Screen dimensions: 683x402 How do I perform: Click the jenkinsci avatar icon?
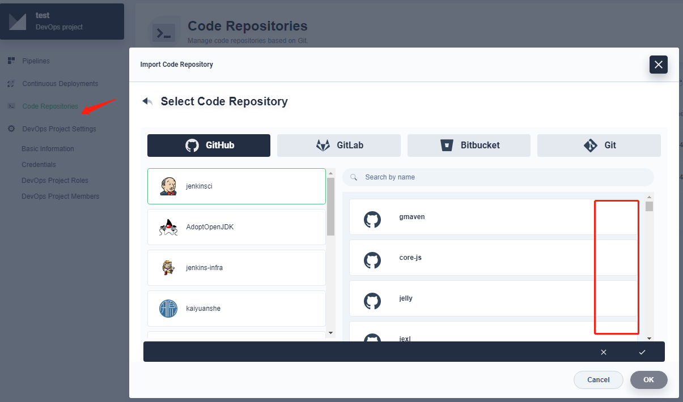pyautogui.click(x=168, y=186)
